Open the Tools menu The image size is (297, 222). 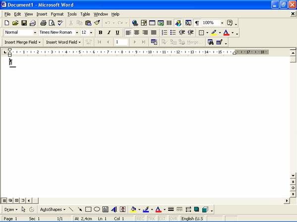(72, 14)
